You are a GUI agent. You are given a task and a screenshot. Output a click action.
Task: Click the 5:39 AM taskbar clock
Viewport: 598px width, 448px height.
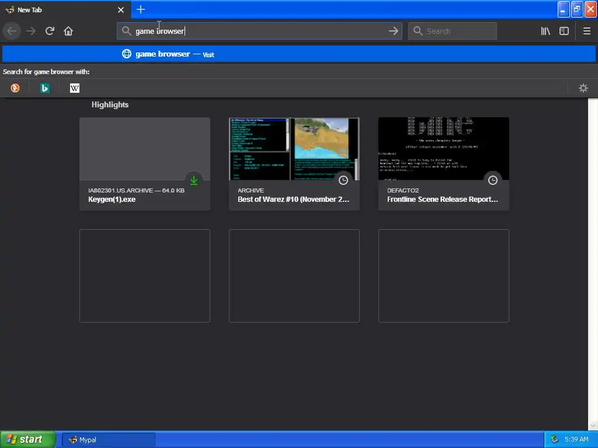[576, 440]
